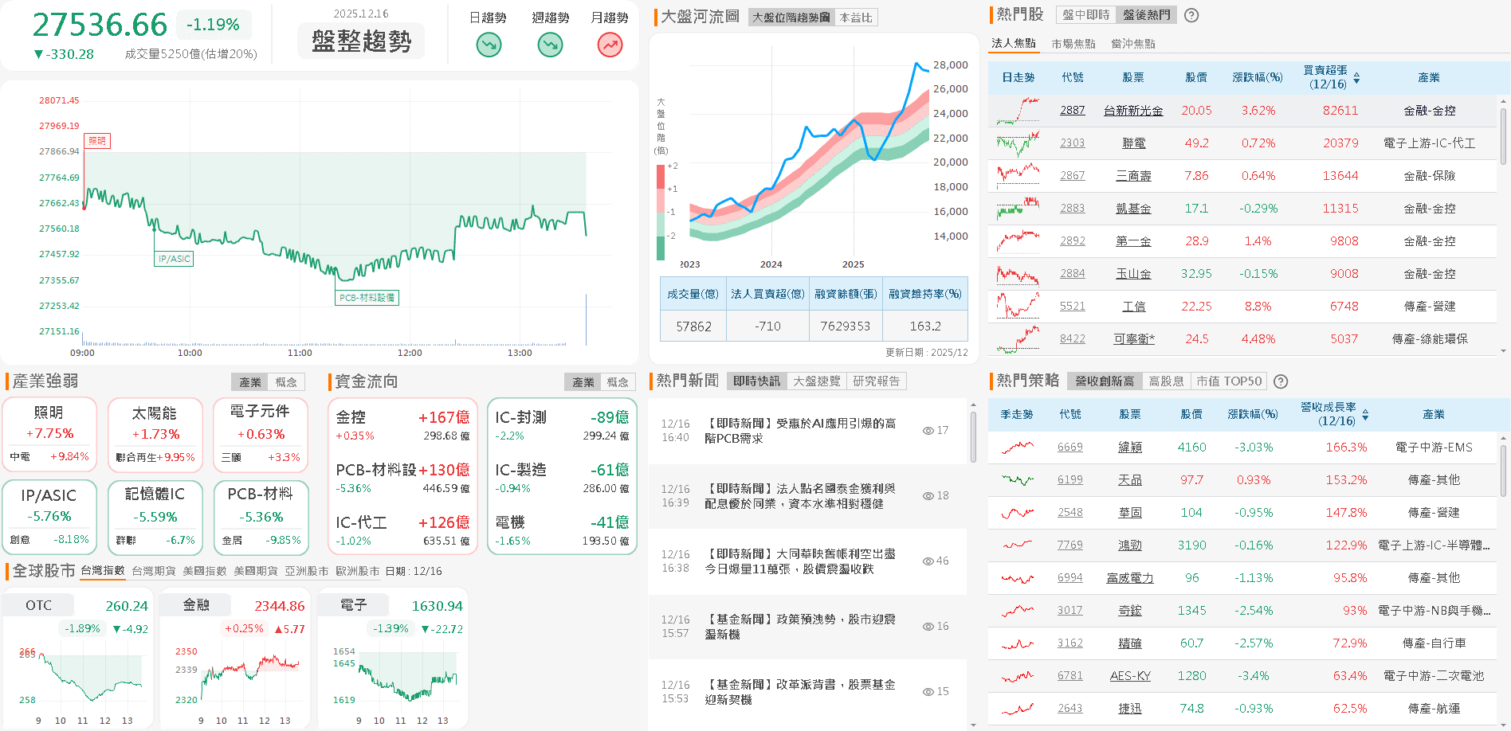Screen dimensions: 1511x731
Task: Switch 資金流向 panel to 概念 view
Action: [618, 381]
